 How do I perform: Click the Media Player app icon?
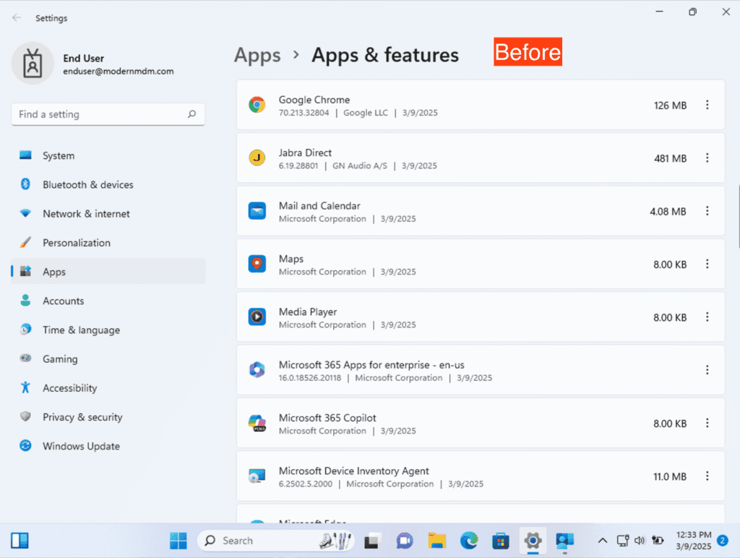pyautogui.click(x=257, y=317)
